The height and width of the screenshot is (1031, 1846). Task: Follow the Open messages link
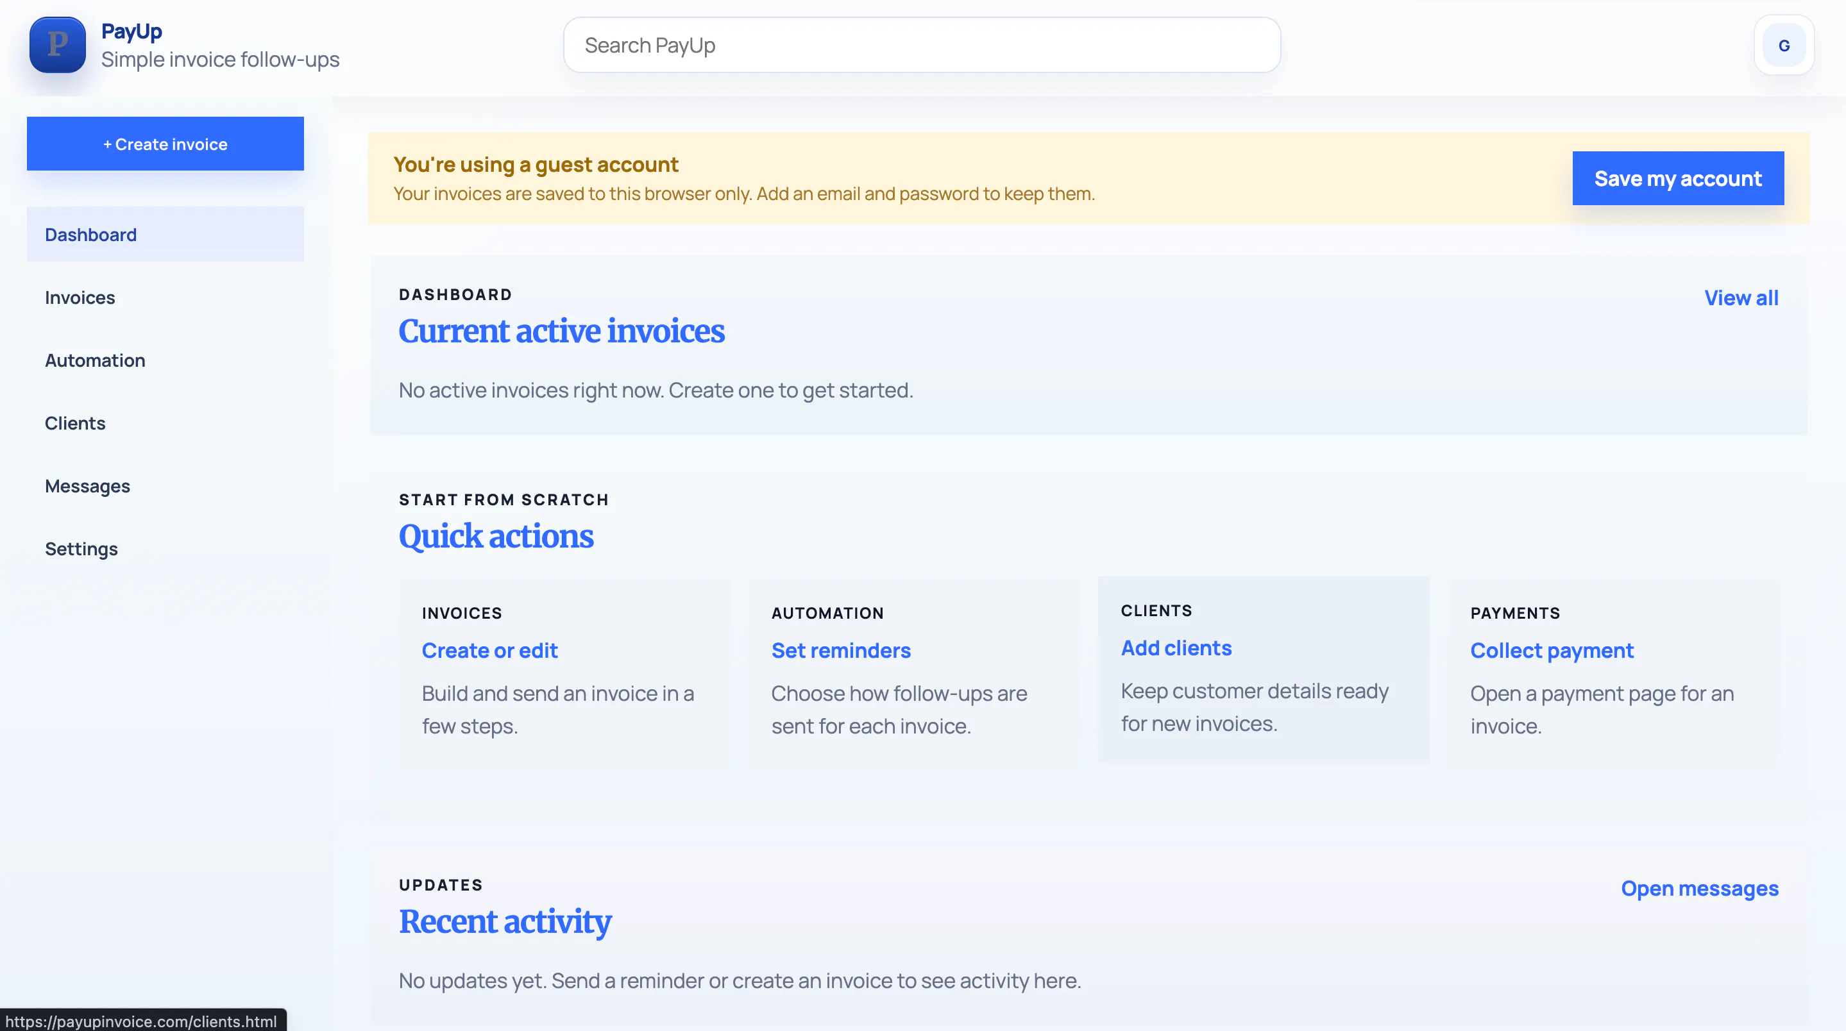(1699, 889)
